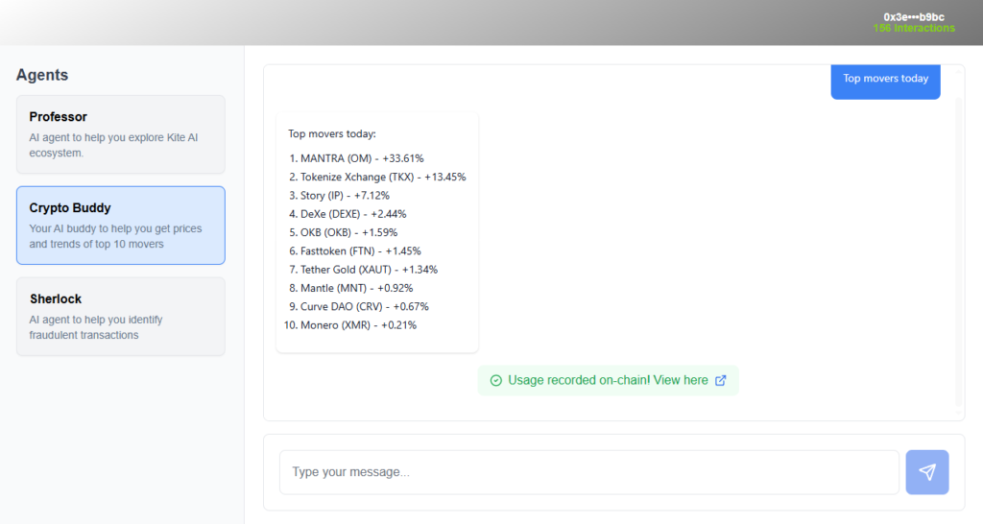Select the Crypto Buddy agent

120,225
